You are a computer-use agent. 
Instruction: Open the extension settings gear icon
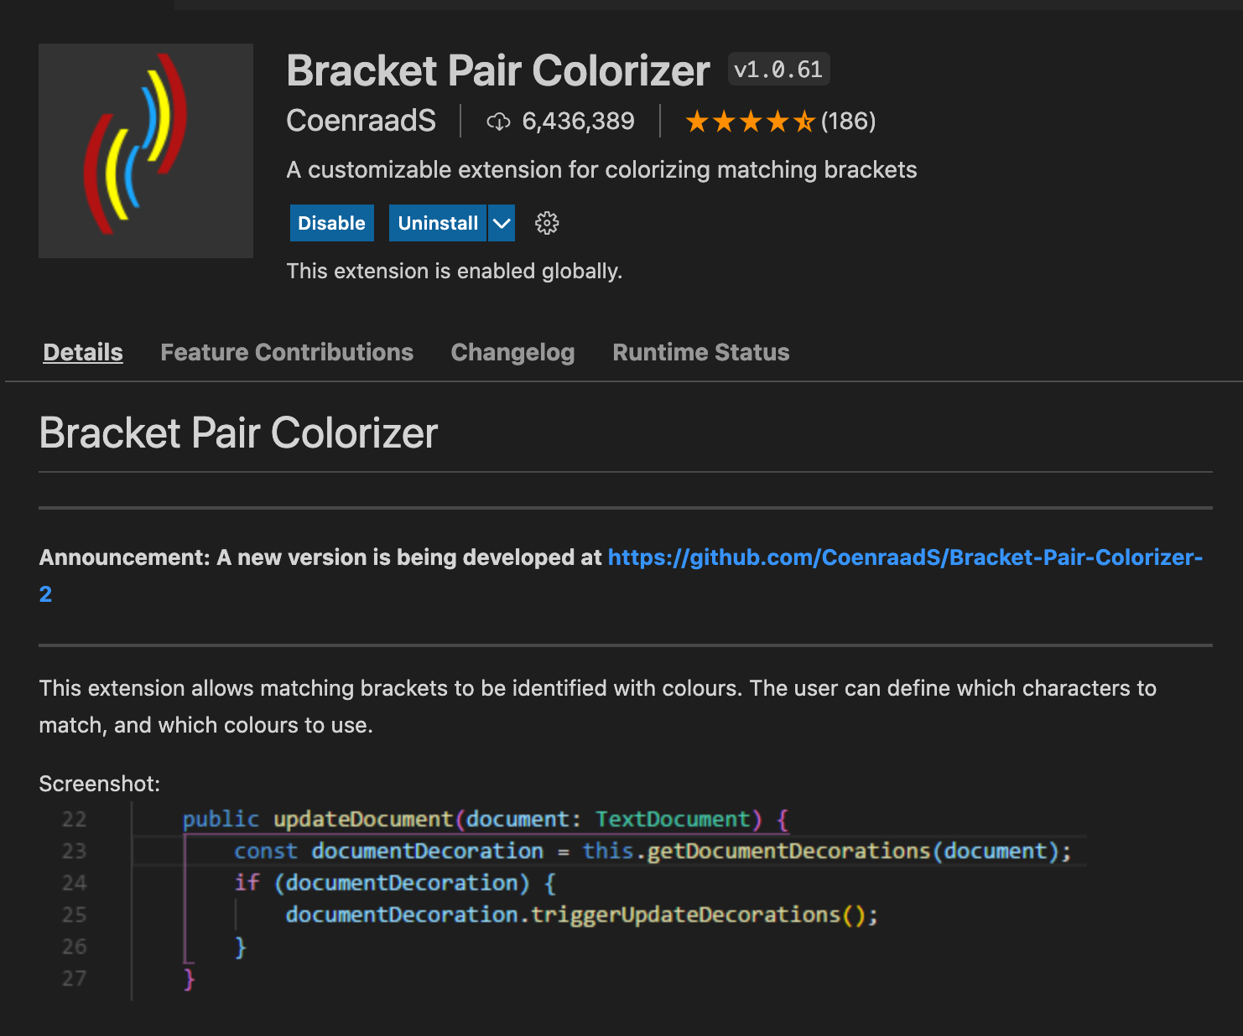pyautogui.click(x=547, y=223)
